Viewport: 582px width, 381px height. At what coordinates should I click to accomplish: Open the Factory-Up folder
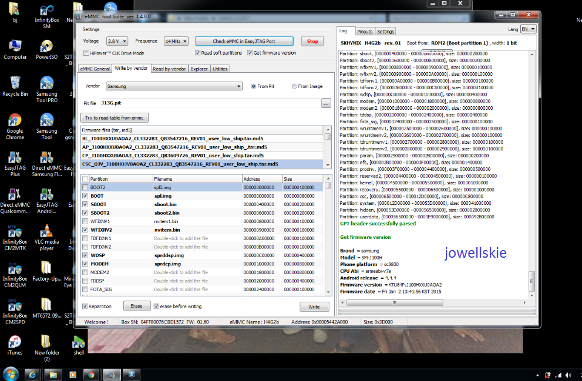(x=47, y=271)
